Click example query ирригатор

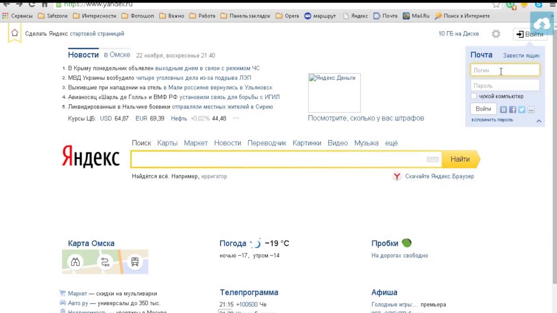pyautogui.click(x=214, y=176)
